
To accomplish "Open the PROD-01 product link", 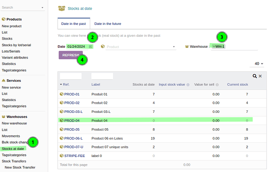I will point(72,94).
